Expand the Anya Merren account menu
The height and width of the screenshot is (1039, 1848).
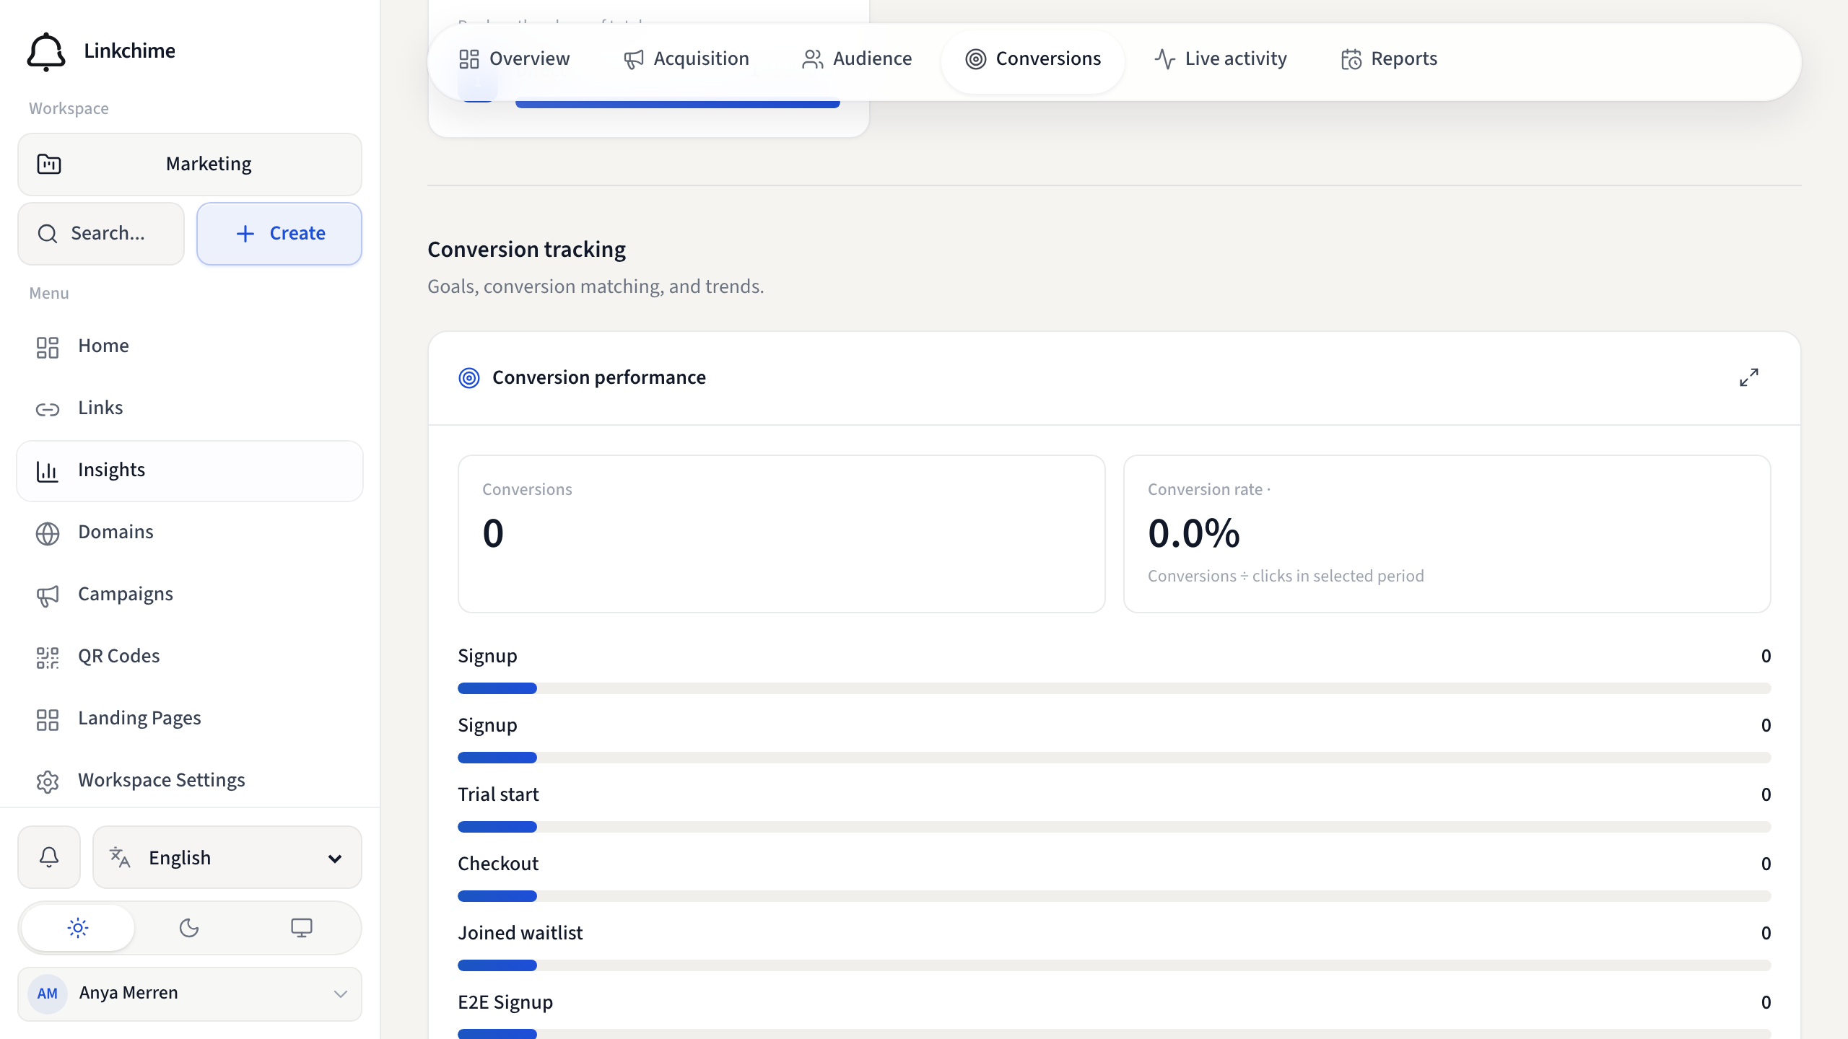pos(190,994)
